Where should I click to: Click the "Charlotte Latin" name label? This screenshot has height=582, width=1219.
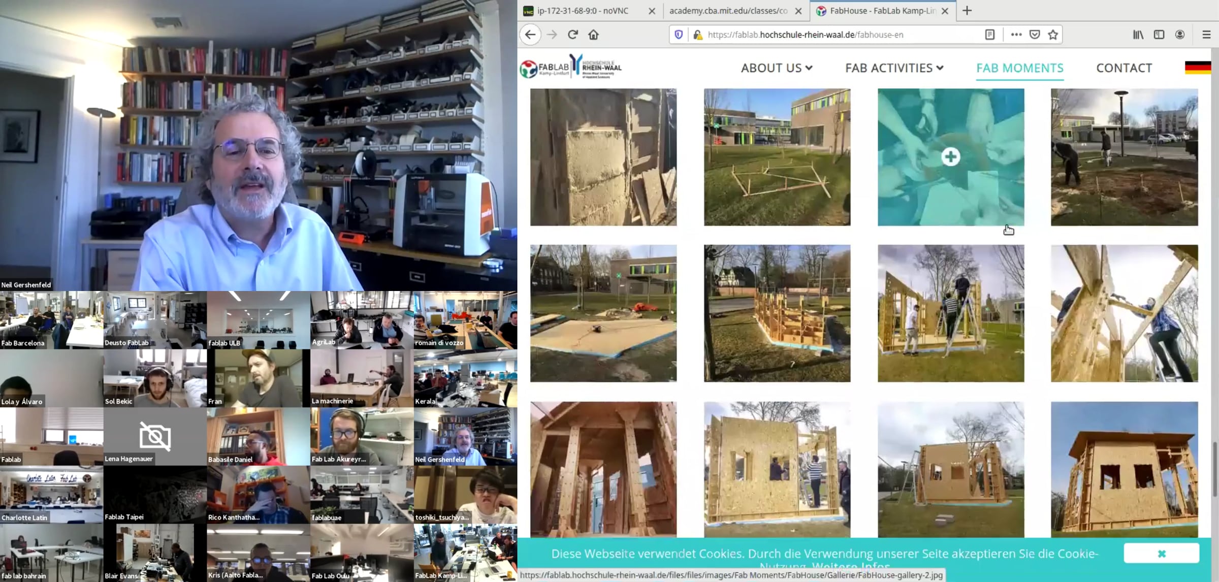pyautogui.click(x=24, y=518)
